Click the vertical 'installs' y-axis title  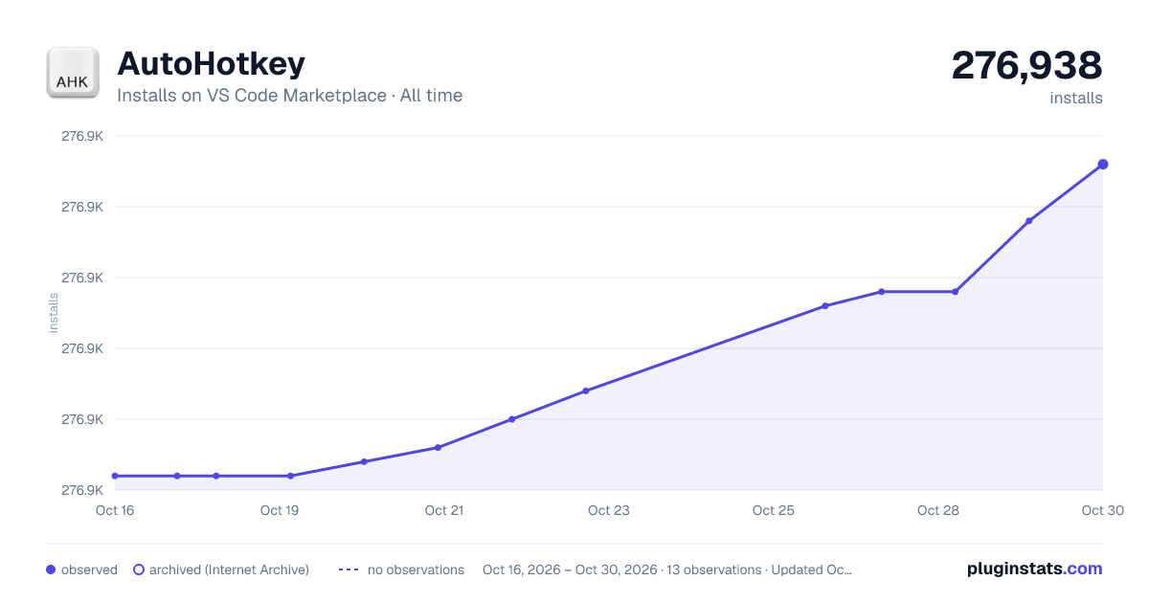(x=55, y=313)
